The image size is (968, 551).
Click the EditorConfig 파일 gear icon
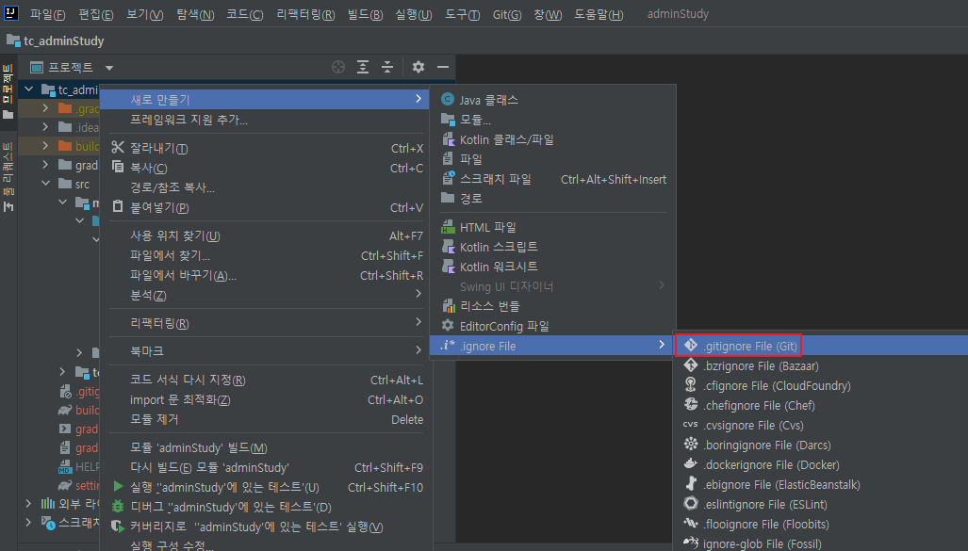tap(448, 325)
